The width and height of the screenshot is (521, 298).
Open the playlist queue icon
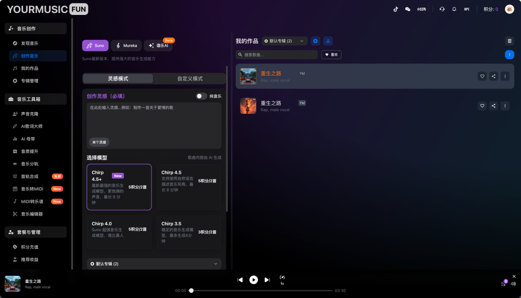pos(504,284)
